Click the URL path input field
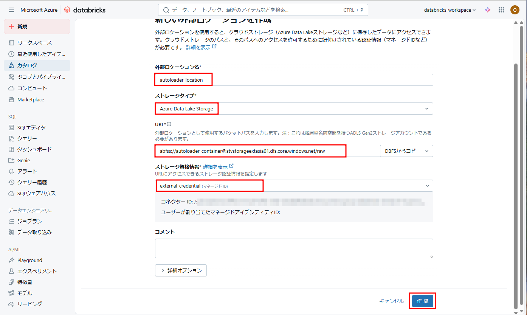This screenshot has height=315, width=527. coord(267,151)
